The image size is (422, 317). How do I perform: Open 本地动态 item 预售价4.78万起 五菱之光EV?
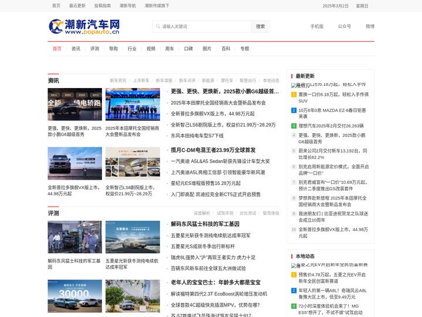pyautogui.click(x=332, y=278)
